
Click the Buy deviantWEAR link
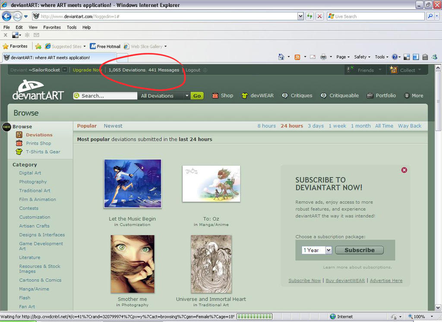tap(345, 280)
